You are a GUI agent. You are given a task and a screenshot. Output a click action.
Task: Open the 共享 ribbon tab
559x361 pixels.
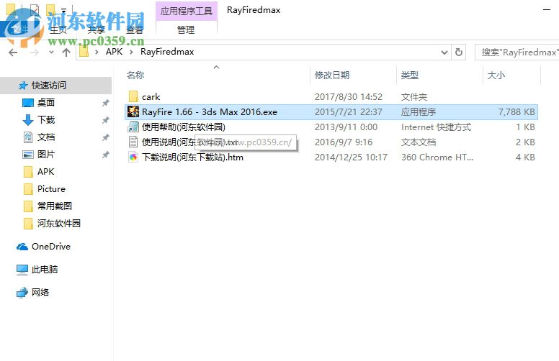(97, 30)
